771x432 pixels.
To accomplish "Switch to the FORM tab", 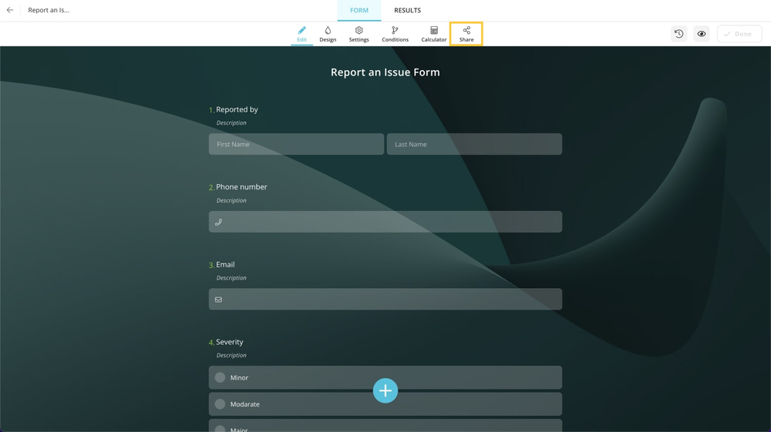I will (359, 11).
